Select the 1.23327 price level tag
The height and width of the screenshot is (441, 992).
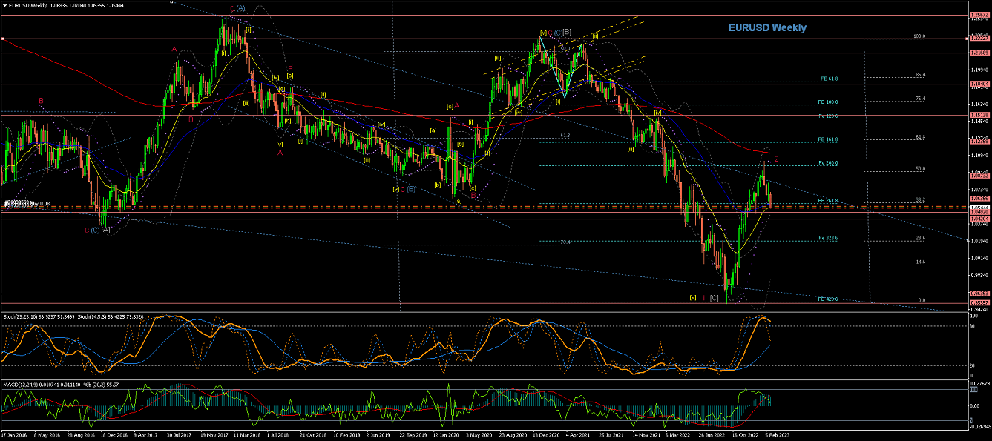(979, 38)
